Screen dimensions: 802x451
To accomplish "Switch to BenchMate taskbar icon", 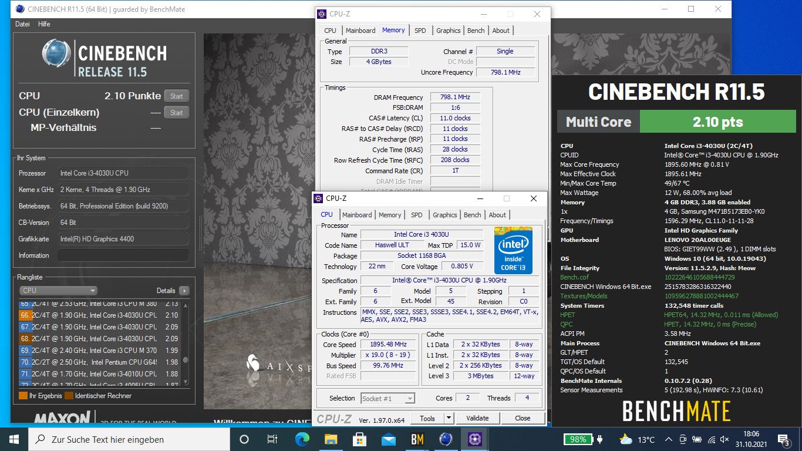I will click(x=417, y=439).
